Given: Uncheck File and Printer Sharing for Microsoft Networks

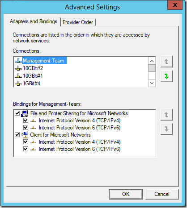Looking at the screenshot, I should tap(17, 113).
